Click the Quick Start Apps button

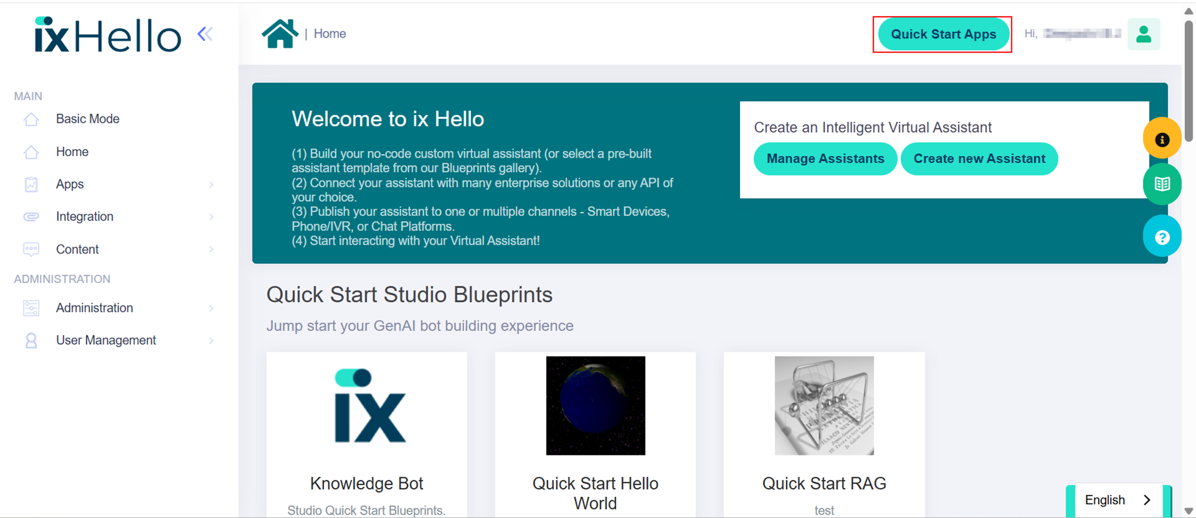[x=943, y=34]
